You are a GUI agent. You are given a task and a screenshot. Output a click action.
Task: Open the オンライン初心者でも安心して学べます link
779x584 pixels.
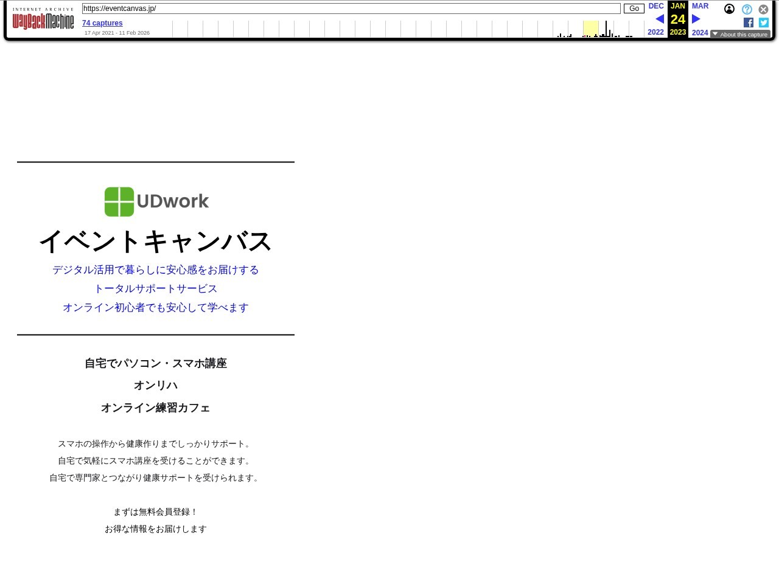pyautogui.click(x=156, y=308)
